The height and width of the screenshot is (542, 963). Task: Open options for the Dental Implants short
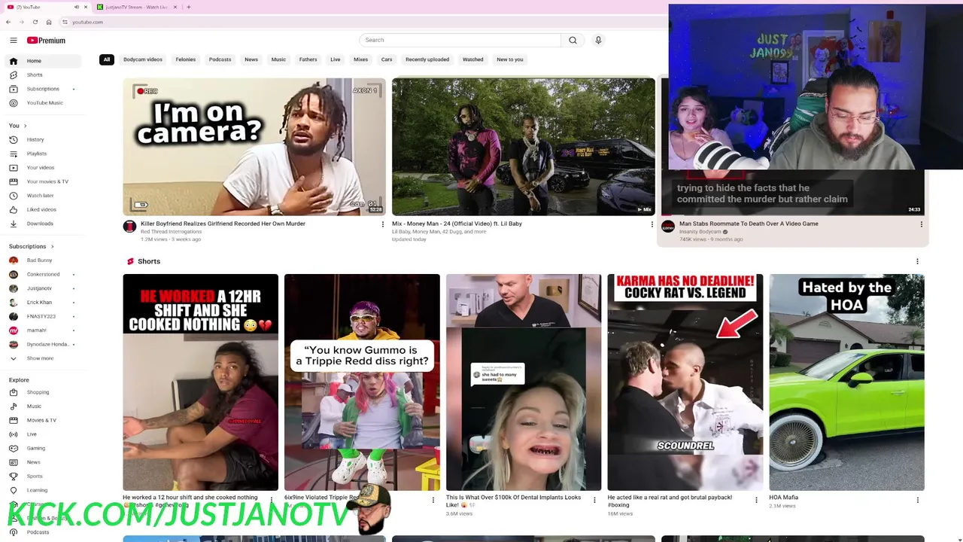click(x=594, y=500)
